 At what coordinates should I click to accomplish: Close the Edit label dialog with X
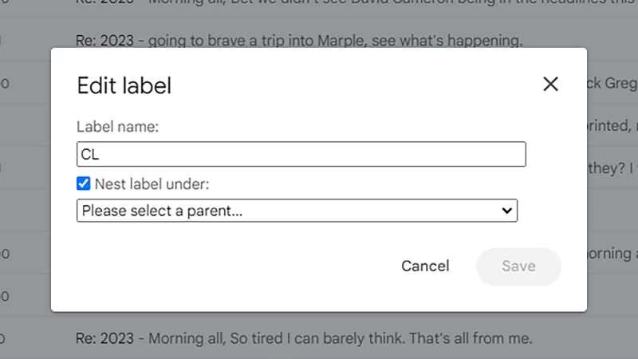pyautogui.click(x=550, y=84)
